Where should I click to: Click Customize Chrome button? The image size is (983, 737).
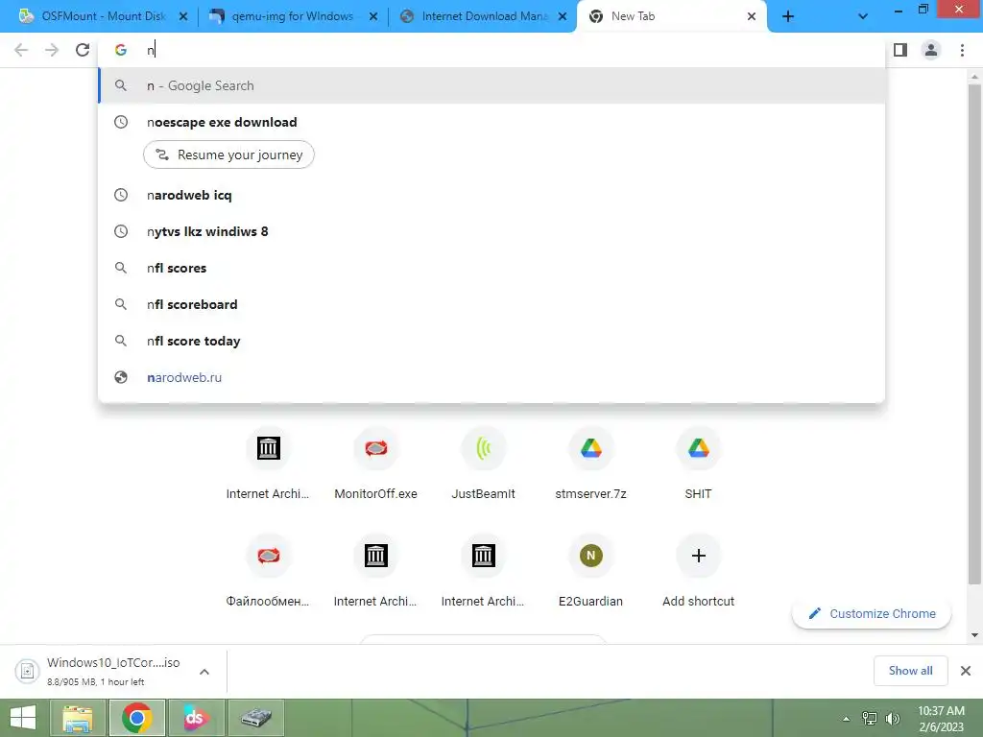pos(872,613)
